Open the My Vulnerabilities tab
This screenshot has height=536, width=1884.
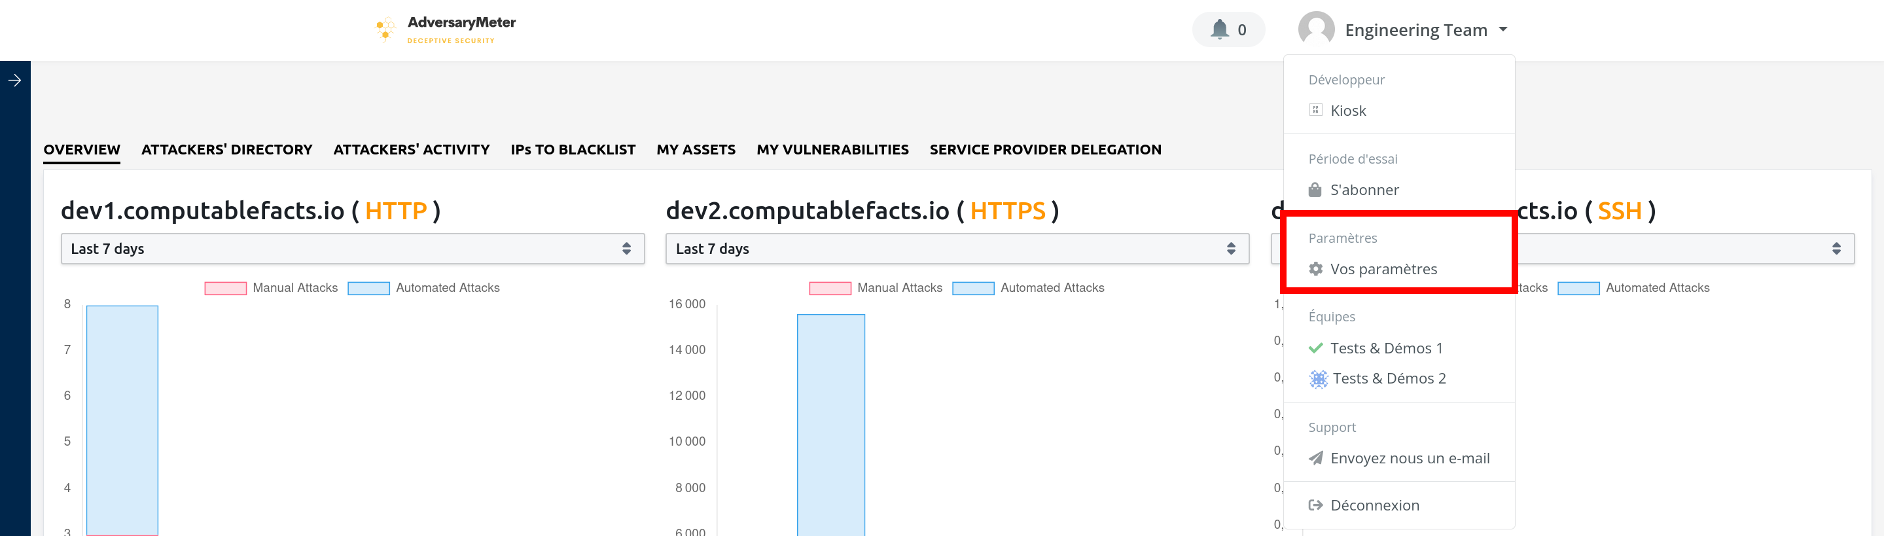pyautogui.click(x=832, y=150)
